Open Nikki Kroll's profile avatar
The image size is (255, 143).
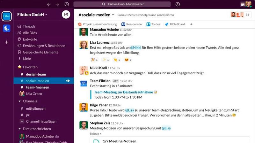(x=84, y=70)
